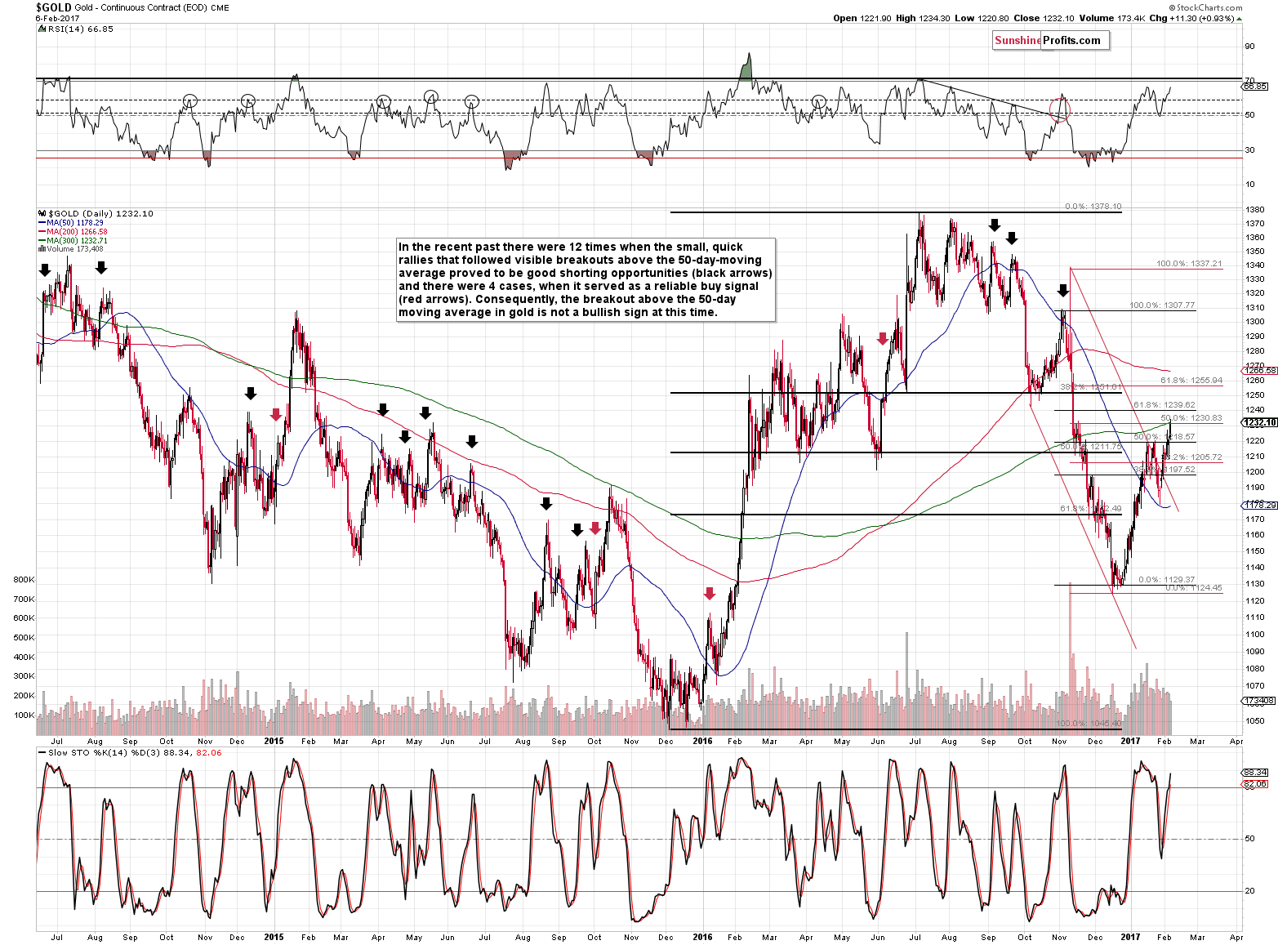The height and width of the screenshot is (945, 1278).
Task: Click the 100.0%: 1307.77 retracement label
Action: tap(1162, 305)
